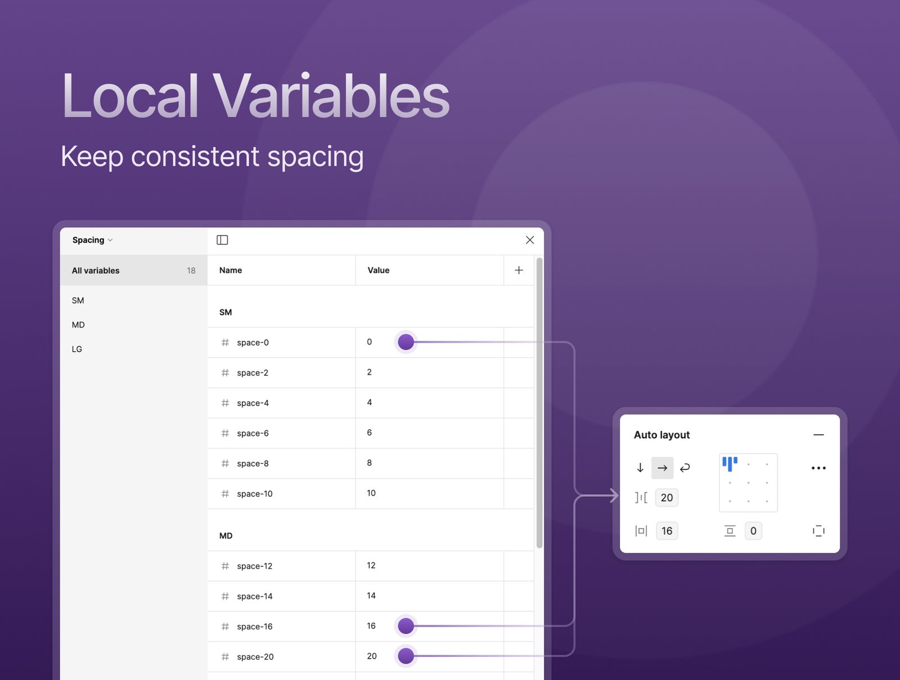The width and height of the screenshot is (900, 680).
Task: Enable wrap direction in Auto layout
Action: pyautogui.click(x=685, y=468)
